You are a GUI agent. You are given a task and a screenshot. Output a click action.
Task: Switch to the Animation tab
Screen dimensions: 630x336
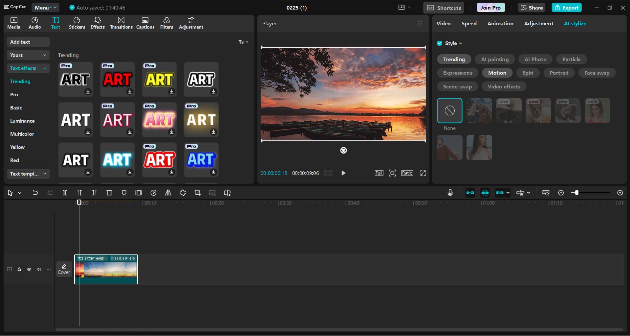pos(500,23)
